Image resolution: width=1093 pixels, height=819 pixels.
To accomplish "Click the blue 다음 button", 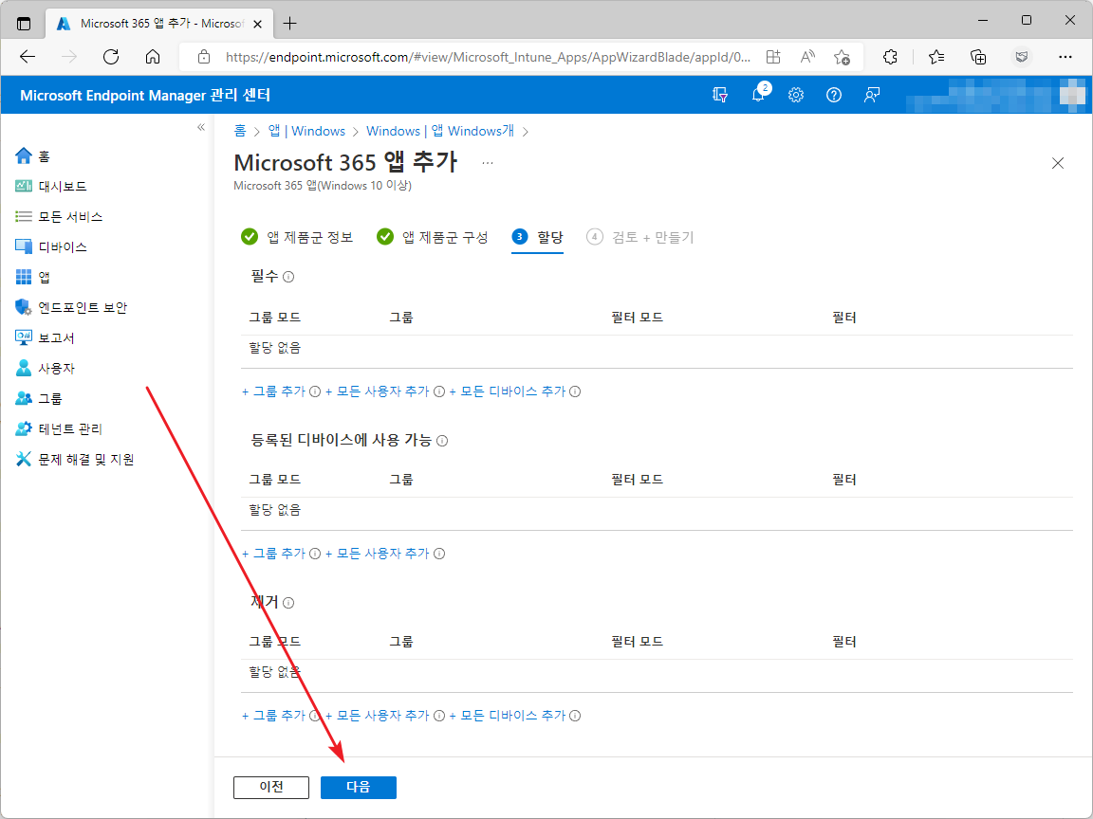I will pyautogui.click(x=359, y=787).
